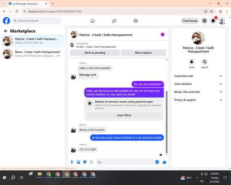Open the Facebook logo home link

(6, 21)
